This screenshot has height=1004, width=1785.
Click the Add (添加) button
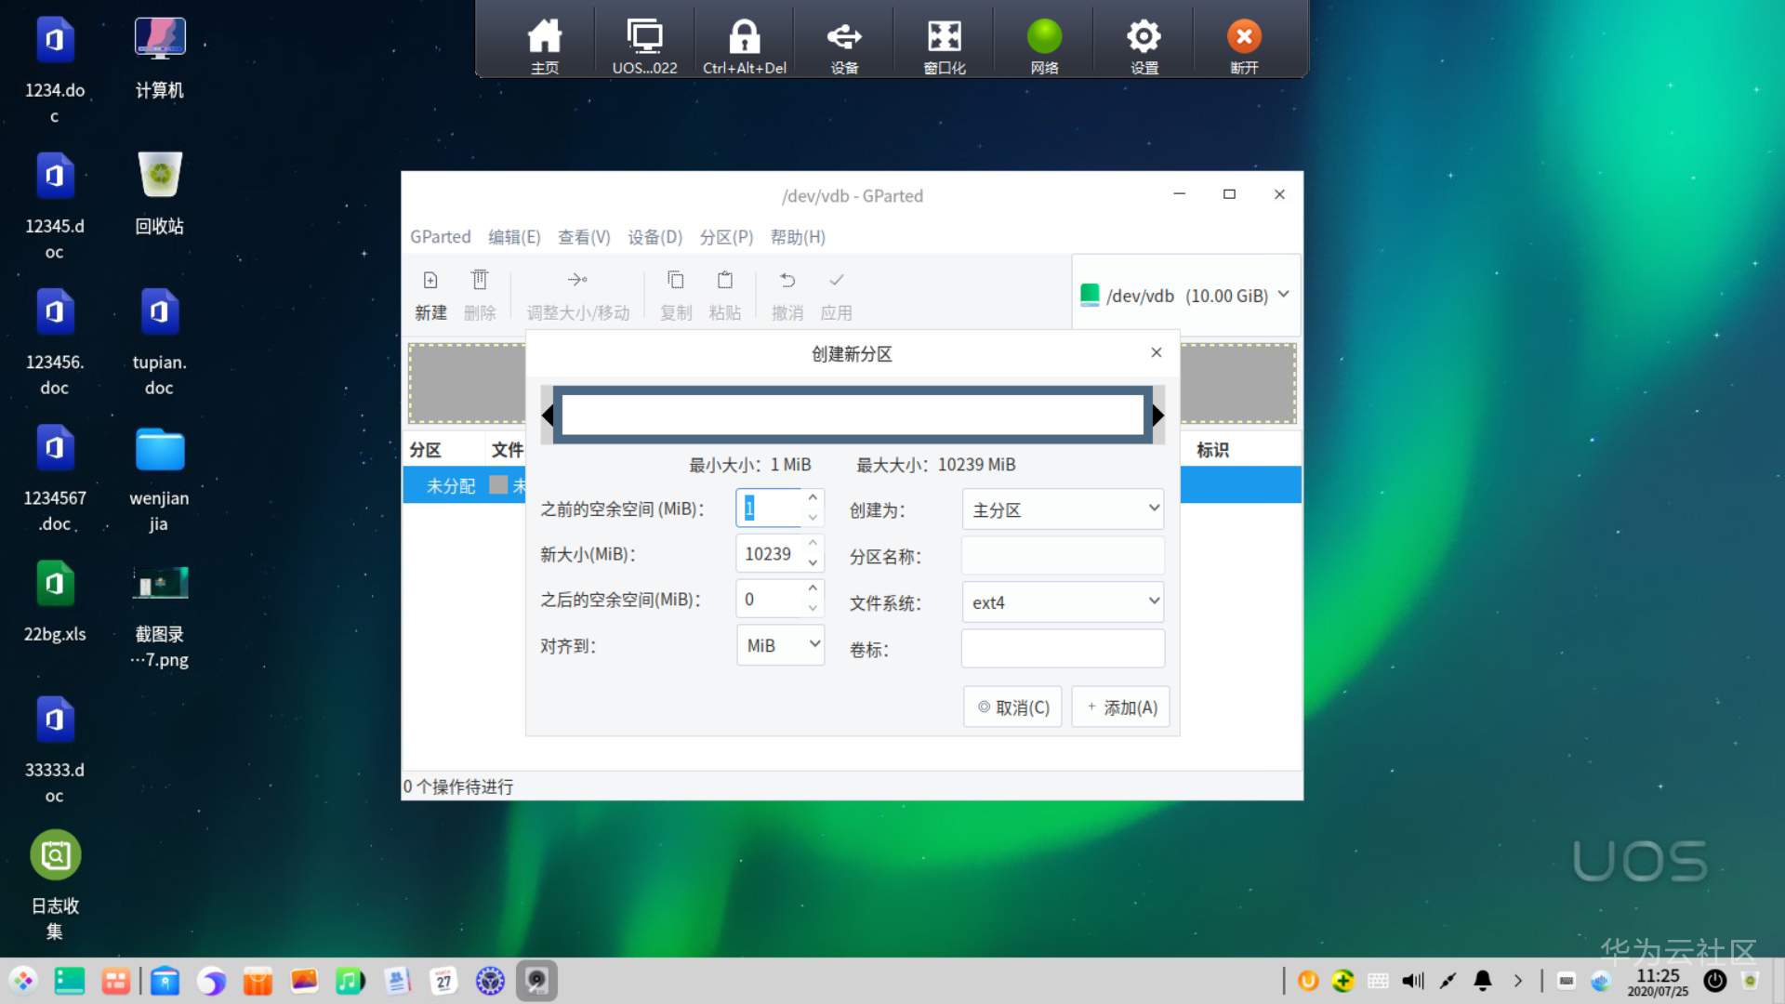coord(1121,707)
